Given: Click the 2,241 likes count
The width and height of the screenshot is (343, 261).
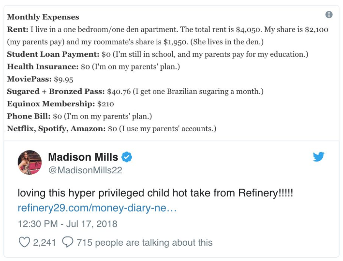Looking at the screenshot, I should coord(44,242).
